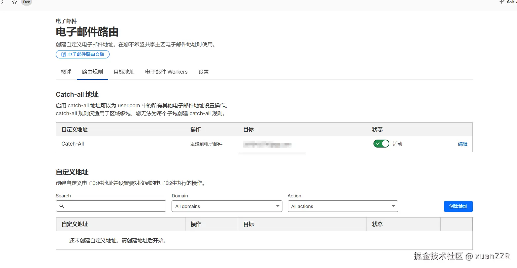
Task: Toggle the Catch-All 活动 switch
Action: (x=381, y=144)
